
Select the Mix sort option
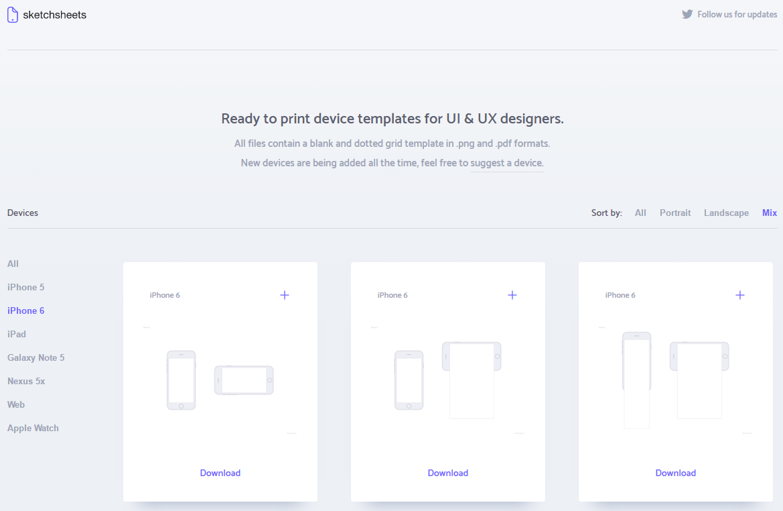[770, 213]
